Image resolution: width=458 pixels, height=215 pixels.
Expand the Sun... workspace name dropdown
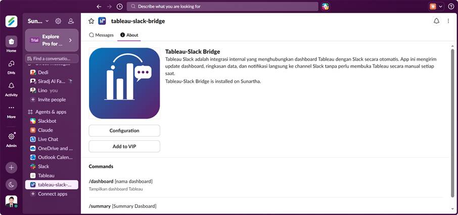point(38,21)
